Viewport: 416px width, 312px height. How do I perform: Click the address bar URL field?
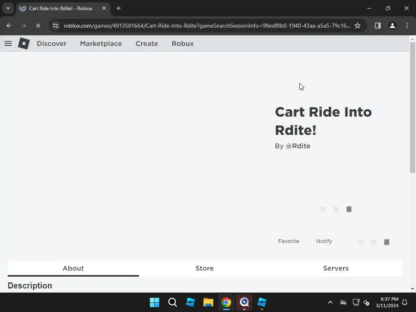207,26
